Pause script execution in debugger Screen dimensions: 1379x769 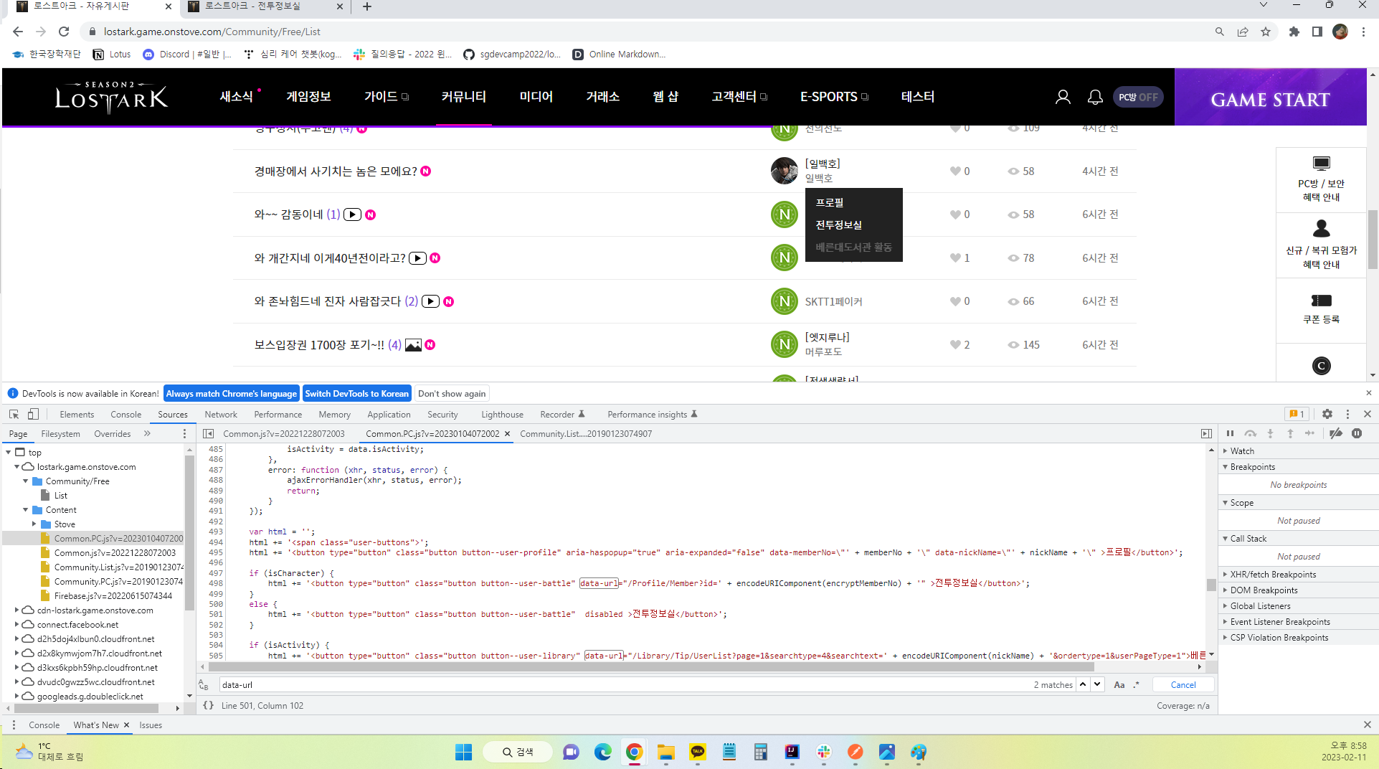1230,433
